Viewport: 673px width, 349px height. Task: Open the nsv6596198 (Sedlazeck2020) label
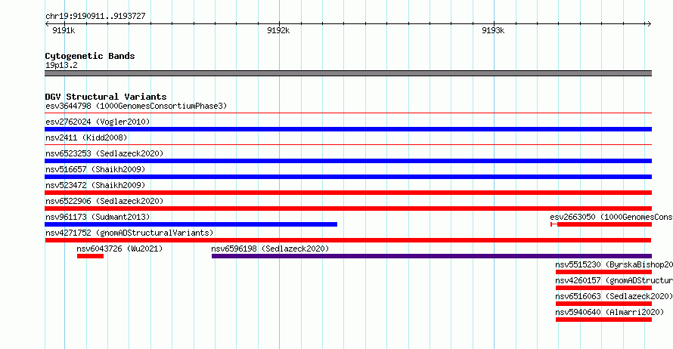270,249
